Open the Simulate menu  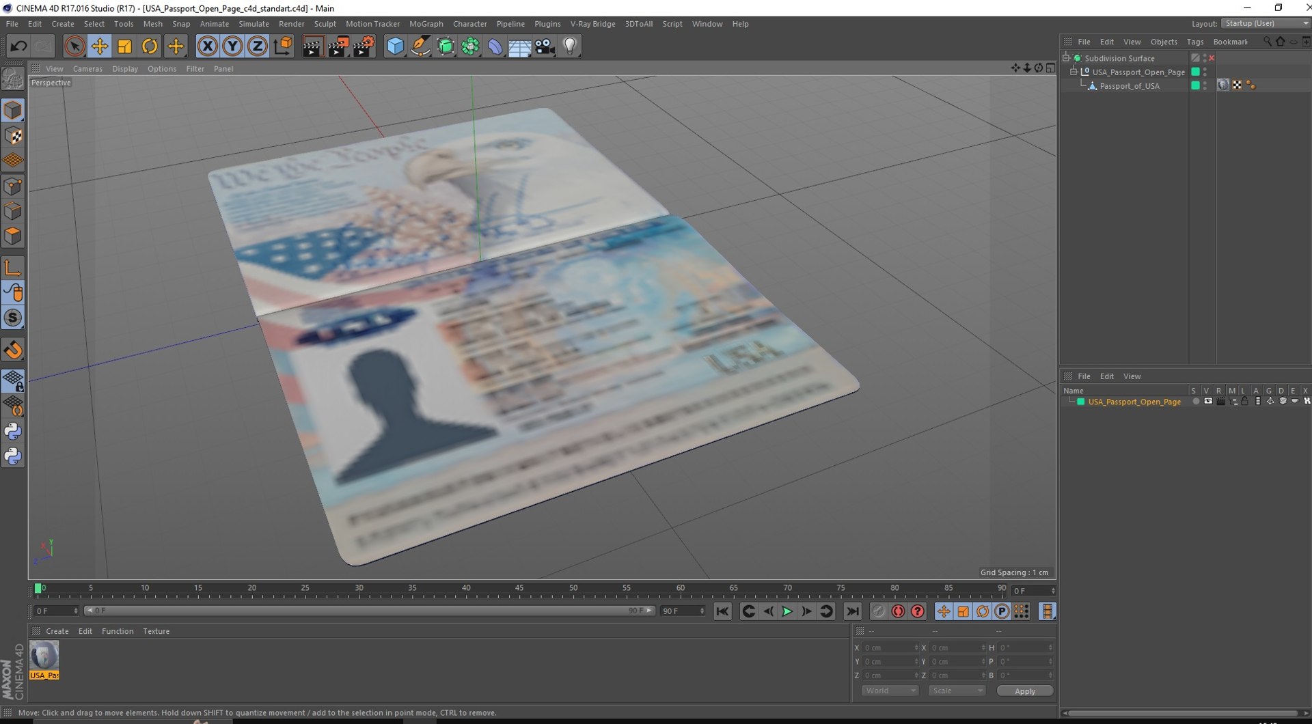pyautogui.click(x=254, y=24)
